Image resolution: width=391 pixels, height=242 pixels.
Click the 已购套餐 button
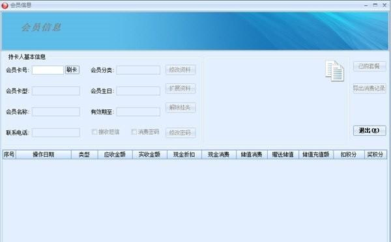coord(369,66)
